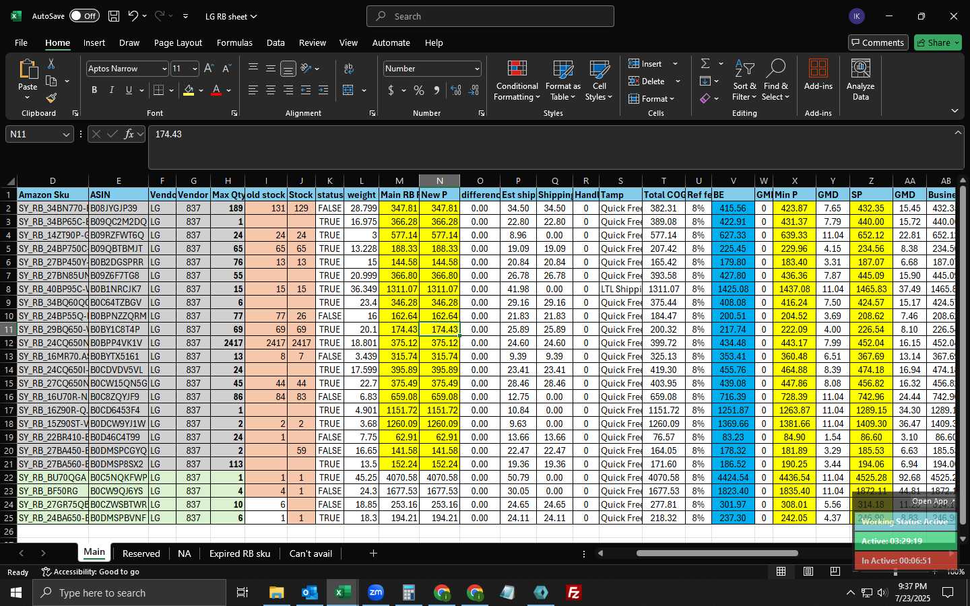Image resolution: width=970 pixels, height=606 pixels.
Task: Click the Top Align icon
Action: point(253,68)
